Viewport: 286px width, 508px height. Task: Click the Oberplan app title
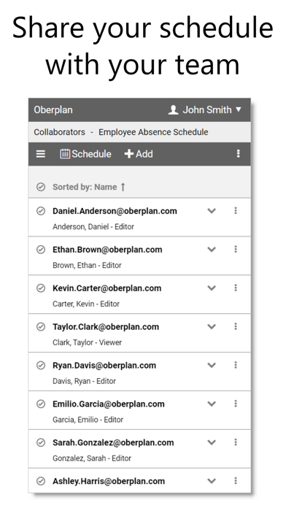(x=53, y=109)
